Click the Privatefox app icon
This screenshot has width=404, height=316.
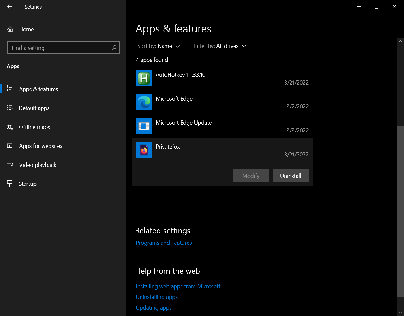pyautogui.click(x=144, y=150)
